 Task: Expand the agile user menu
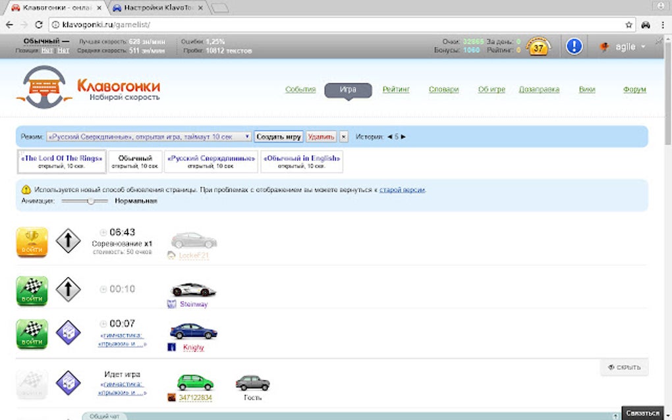(643, 46)
